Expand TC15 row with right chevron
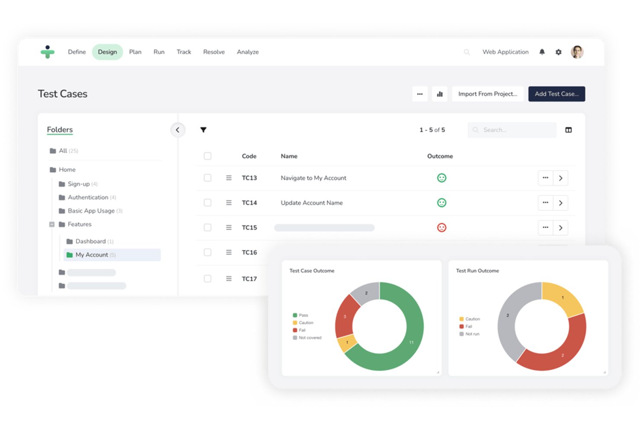Screen dimensions: 640x427 pos(560,228)
